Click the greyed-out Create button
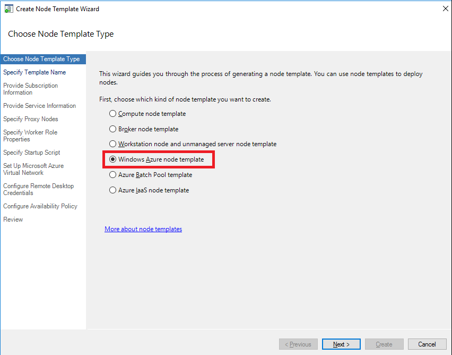This screenshot has width=452, height=355. (x=384, y=344)
